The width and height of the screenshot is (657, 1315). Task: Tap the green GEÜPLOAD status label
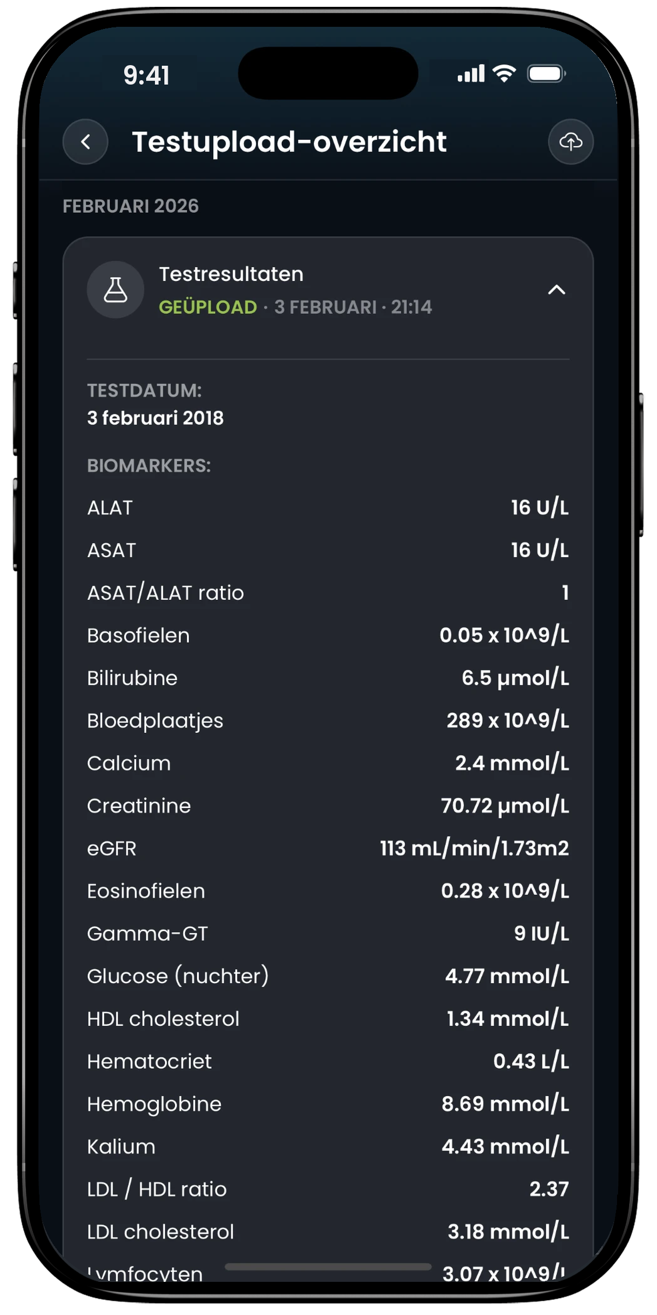208,307
